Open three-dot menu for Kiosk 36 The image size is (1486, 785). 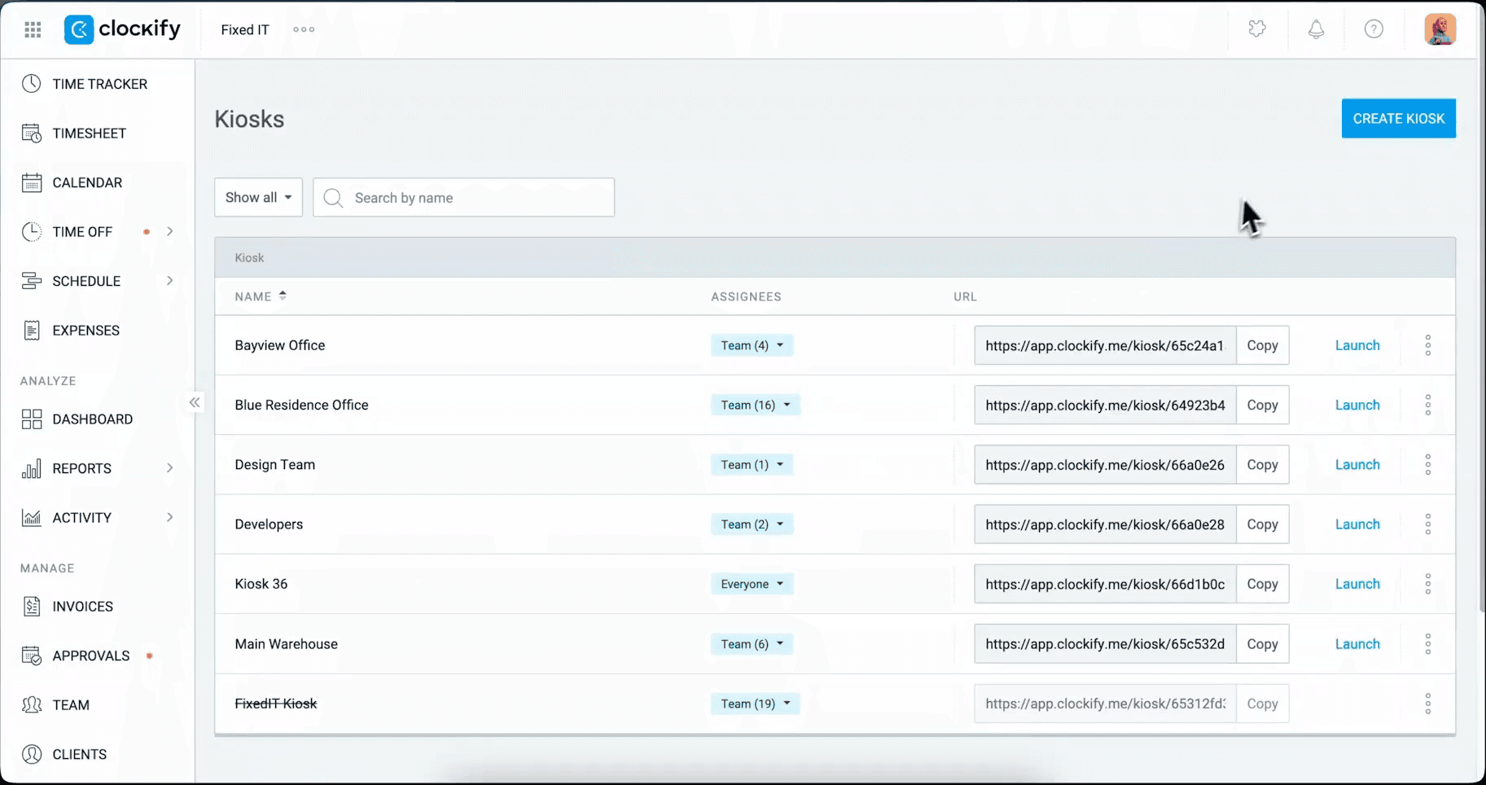point(1428,584)
